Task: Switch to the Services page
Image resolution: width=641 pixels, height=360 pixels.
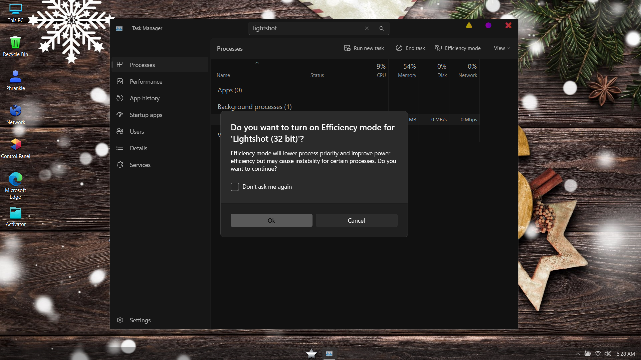Action: point(140,165)
